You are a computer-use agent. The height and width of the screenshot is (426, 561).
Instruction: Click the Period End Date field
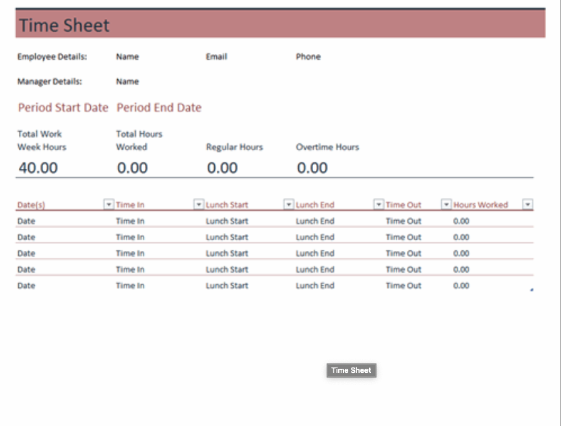tap(159, 108)
